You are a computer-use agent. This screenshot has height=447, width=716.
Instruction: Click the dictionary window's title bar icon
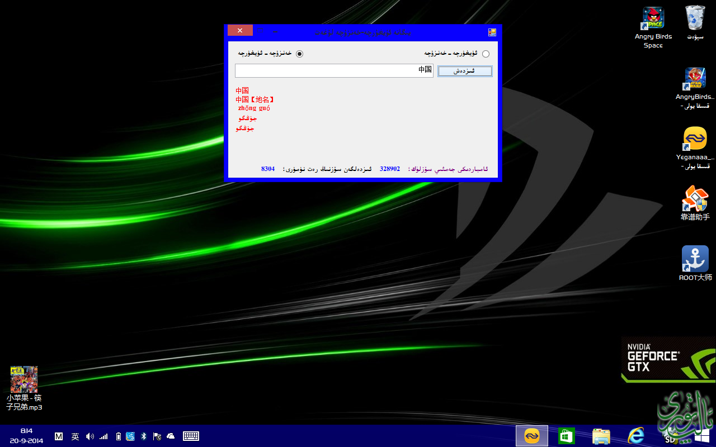point(492,32)
